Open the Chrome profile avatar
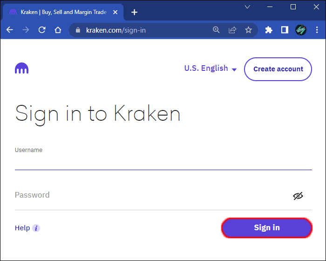Viewport: 326px width, 261px height. click(x=301, y=30)
